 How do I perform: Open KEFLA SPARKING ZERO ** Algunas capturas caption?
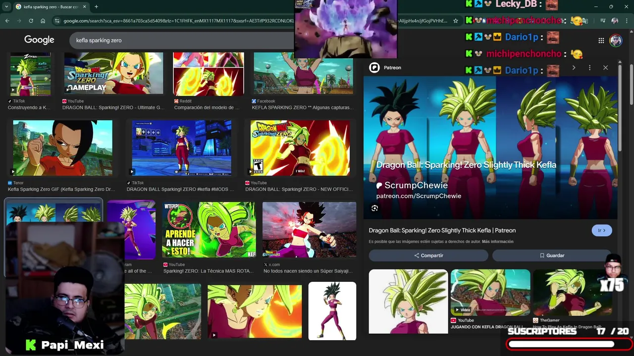[x=302, y=107]
